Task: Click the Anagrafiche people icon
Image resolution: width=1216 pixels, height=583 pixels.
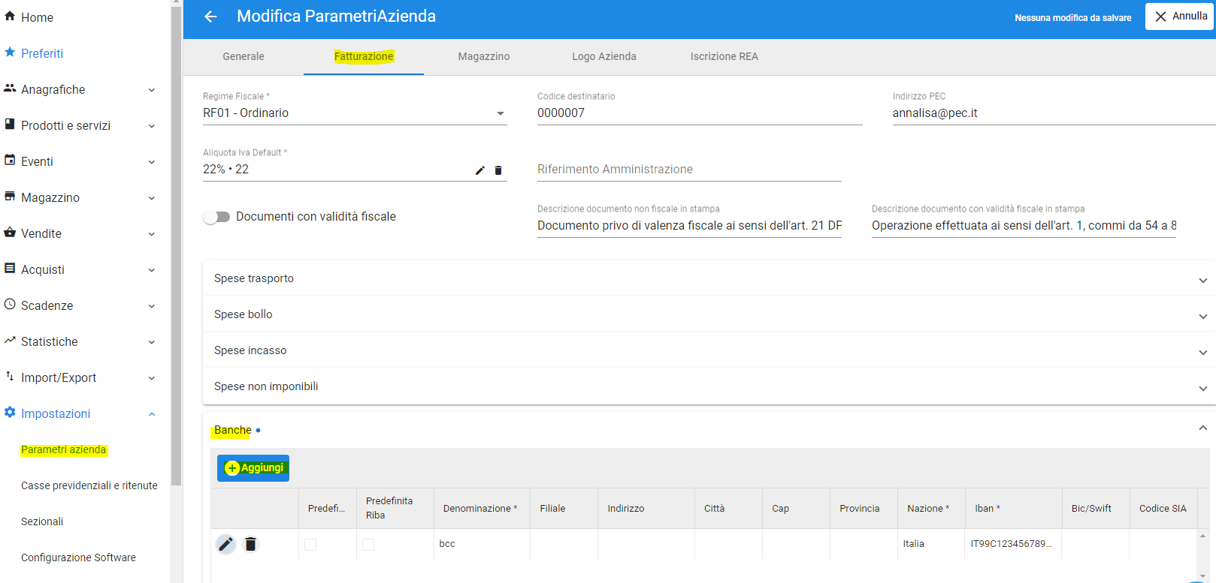Action: click(10, 88)
